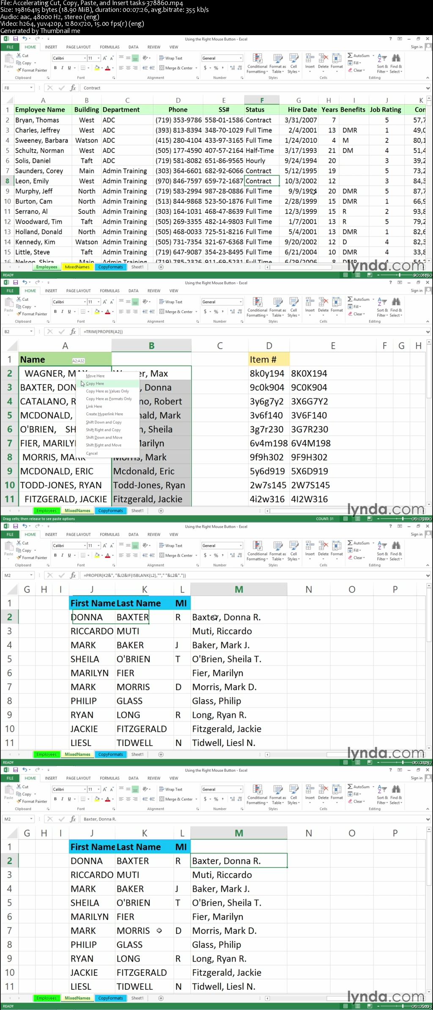Screen dimensions: 433x1010
Task: Click the Cut icon in the top Excel frame
Action: click(19, 55)
